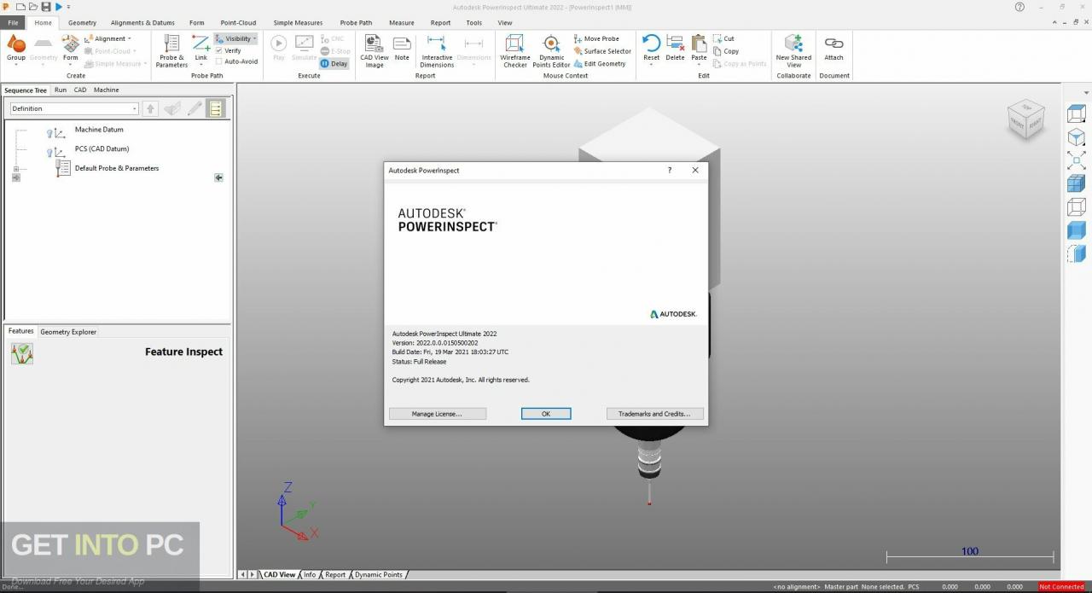Select the Link probe path tool
The width and height of the screenshot is (1092, 593).
200,49
